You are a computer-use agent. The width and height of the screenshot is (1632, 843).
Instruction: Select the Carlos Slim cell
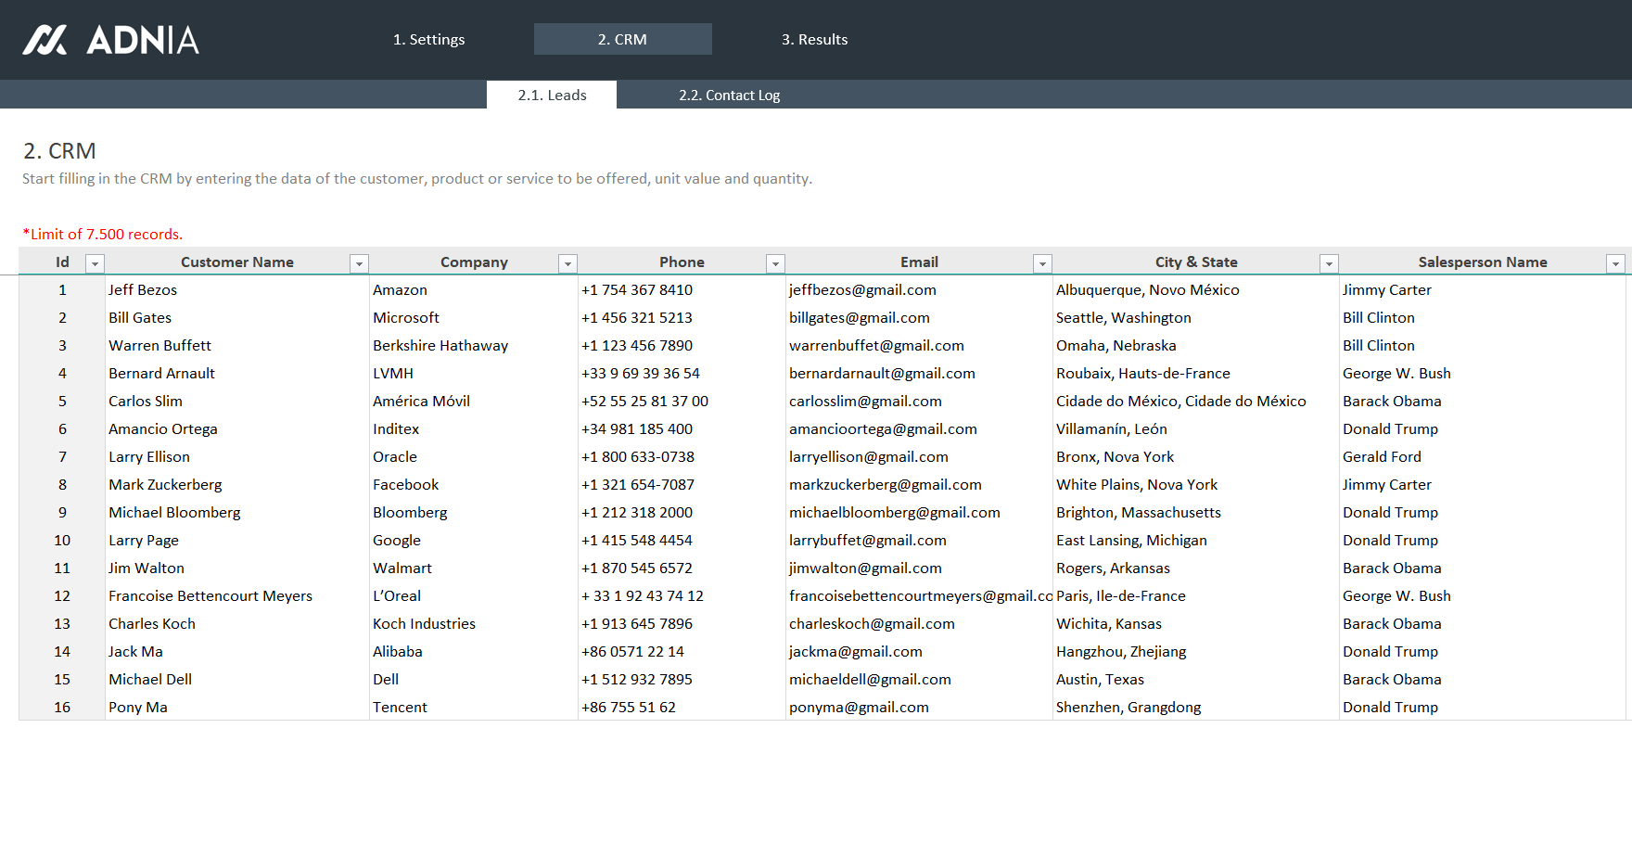(237, 401)
